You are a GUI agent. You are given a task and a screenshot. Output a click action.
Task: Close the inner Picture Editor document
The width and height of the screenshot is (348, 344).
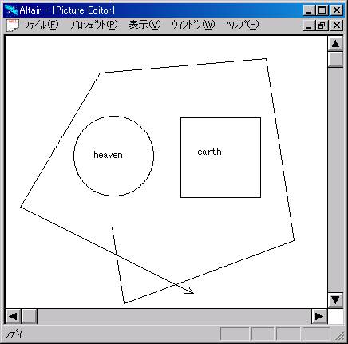pos(337,26)
